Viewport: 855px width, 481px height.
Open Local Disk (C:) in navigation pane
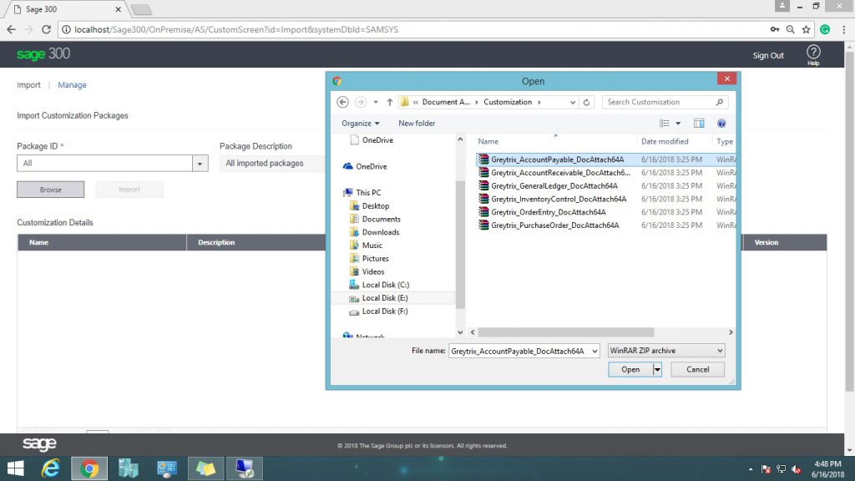point(385,285)
